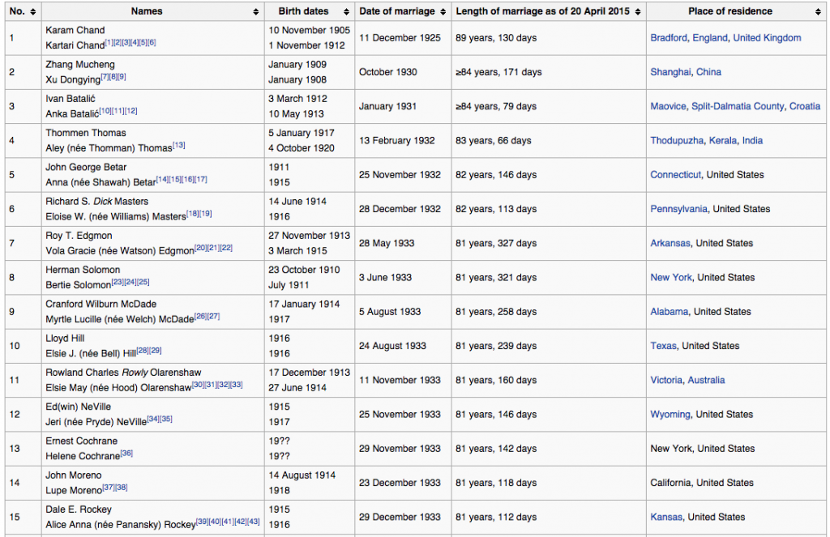
Task: Open the Thodupuzha link
Action: pyautogui.click(x=677, y=141)
